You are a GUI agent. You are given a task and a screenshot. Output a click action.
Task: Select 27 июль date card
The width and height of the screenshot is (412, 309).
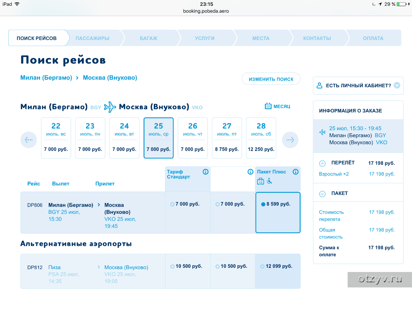227,138
